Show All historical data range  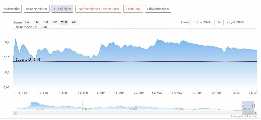point(74,22)
